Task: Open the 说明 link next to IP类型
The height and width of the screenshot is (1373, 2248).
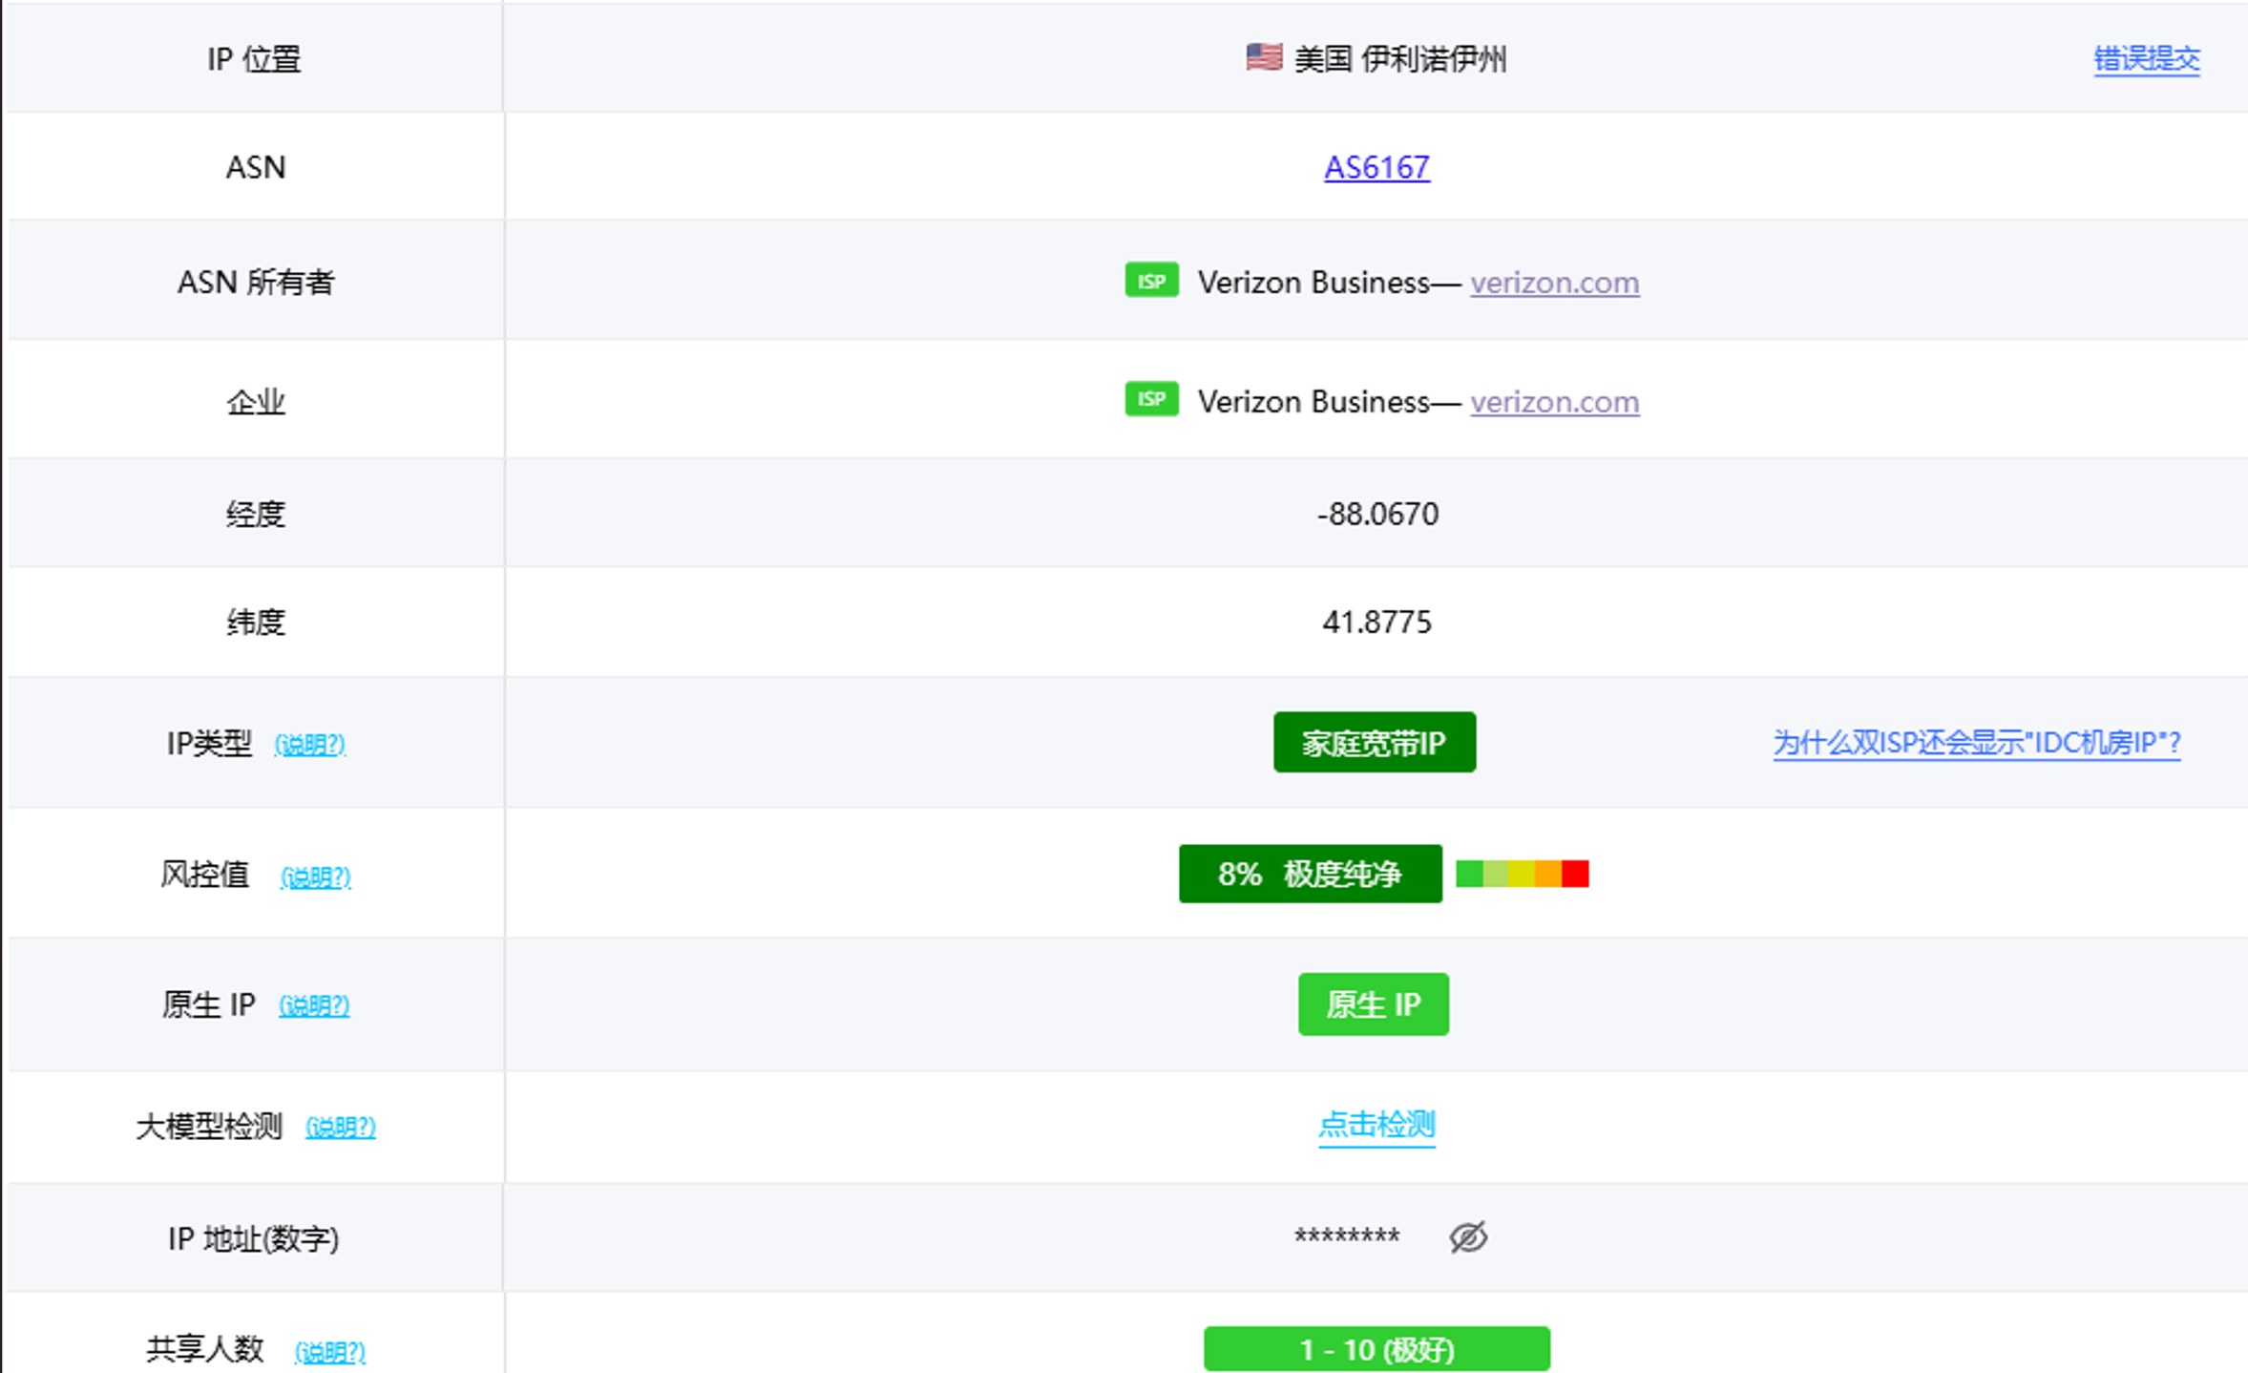Action: point(307,745)
